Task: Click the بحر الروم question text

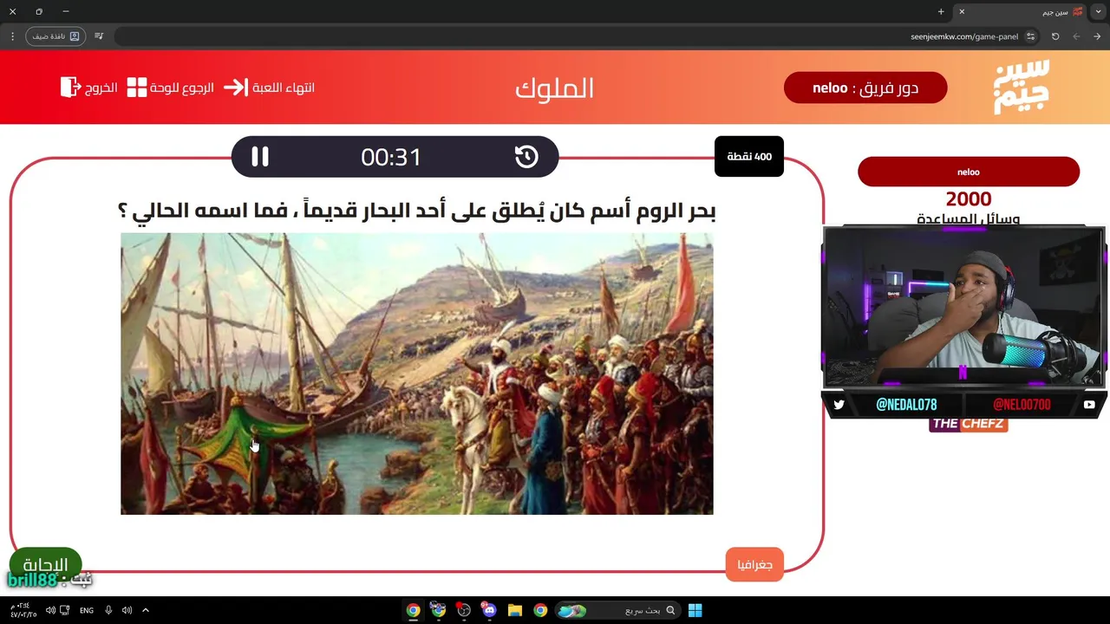Action: click(417, 211)
